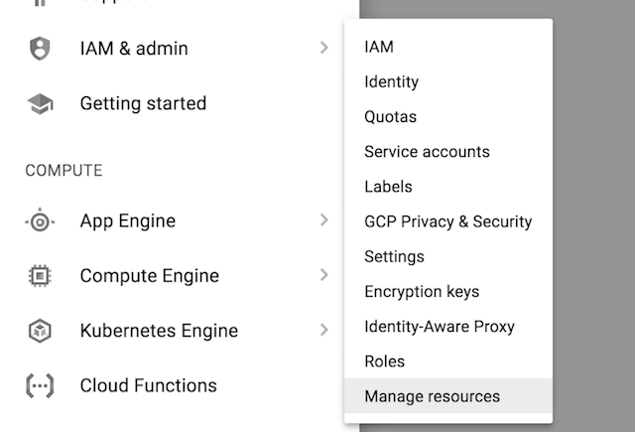Click the Cloud Functions brackets icon
The height and width of the screenshot is (432, 635).
click(x=40, y=385)
